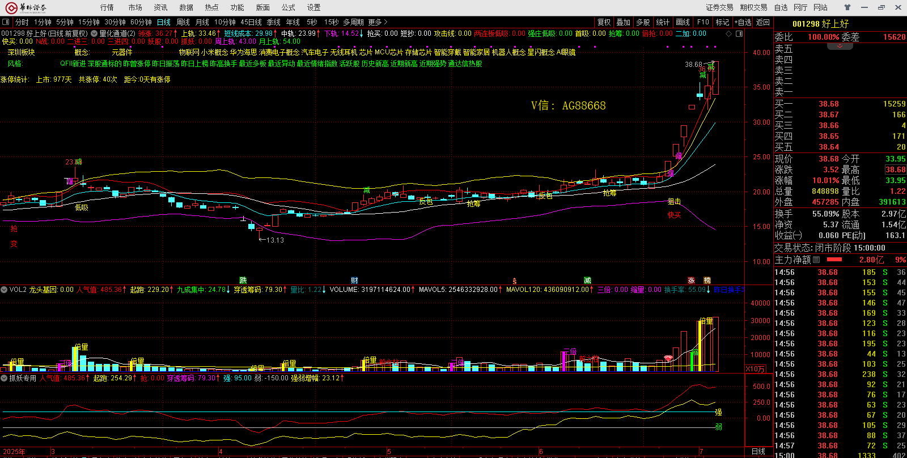Screen dimensions: 907x458
Task: Click the 多股 multi-stock button
Action: (643, 22)
